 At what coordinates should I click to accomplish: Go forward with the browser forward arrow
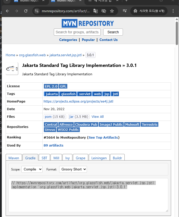17,11
